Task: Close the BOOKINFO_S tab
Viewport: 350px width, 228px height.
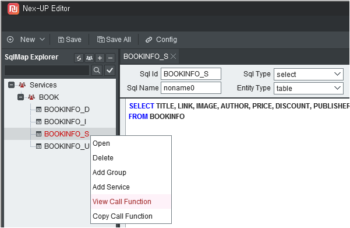Action: point(173,57)
